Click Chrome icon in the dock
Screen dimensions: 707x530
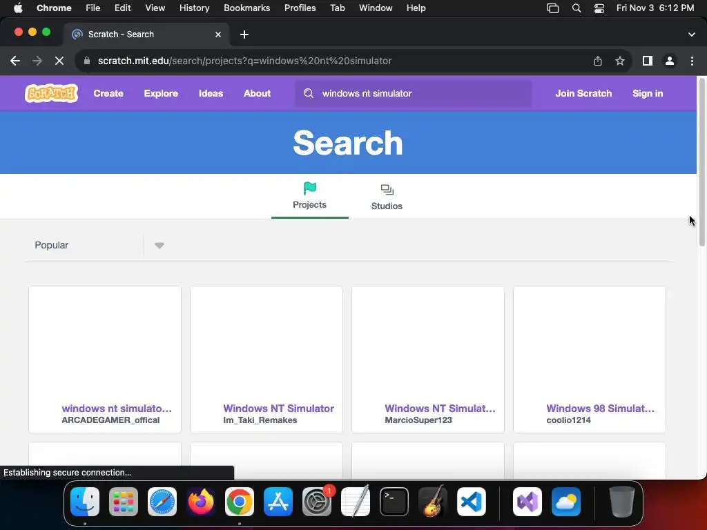point(240,502)
